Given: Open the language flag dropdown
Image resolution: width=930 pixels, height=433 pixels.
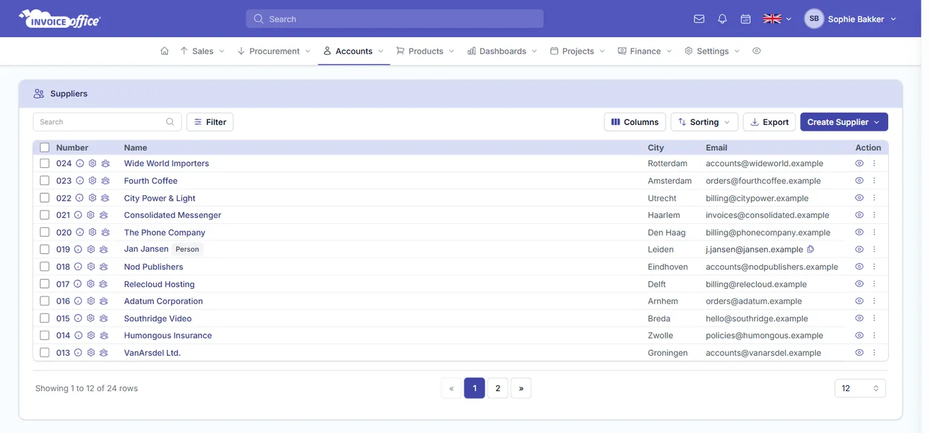Looking at the screenshot, I should pos(777,19).
